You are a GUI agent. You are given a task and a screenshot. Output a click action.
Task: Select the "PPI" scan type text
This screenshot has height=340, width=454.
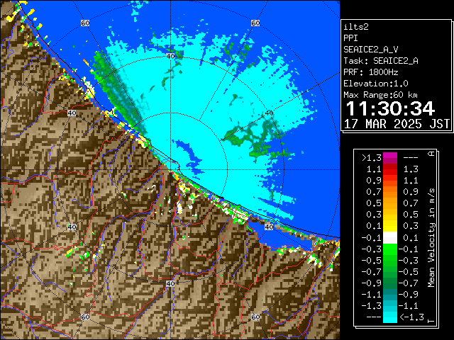coord(350,38)
